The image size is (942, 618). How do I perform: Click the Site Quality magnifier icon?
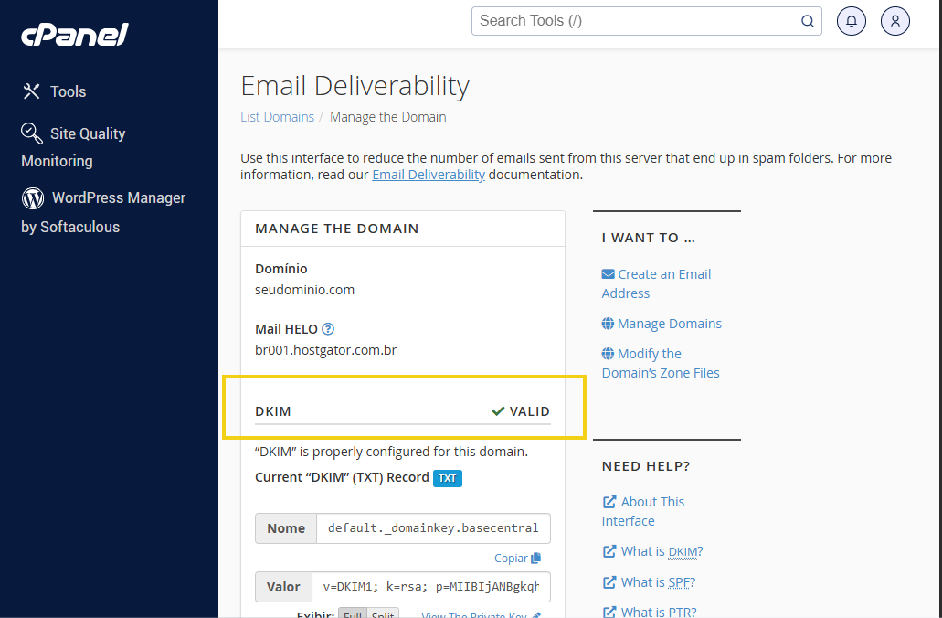point(32,133)
